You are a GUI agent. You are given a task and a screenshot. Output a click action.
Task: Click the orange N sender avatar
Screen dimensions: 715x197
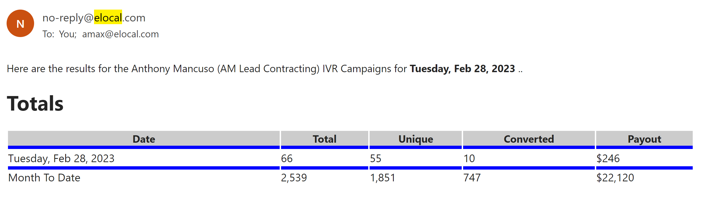pyautogui.click(x=20, y=24)
